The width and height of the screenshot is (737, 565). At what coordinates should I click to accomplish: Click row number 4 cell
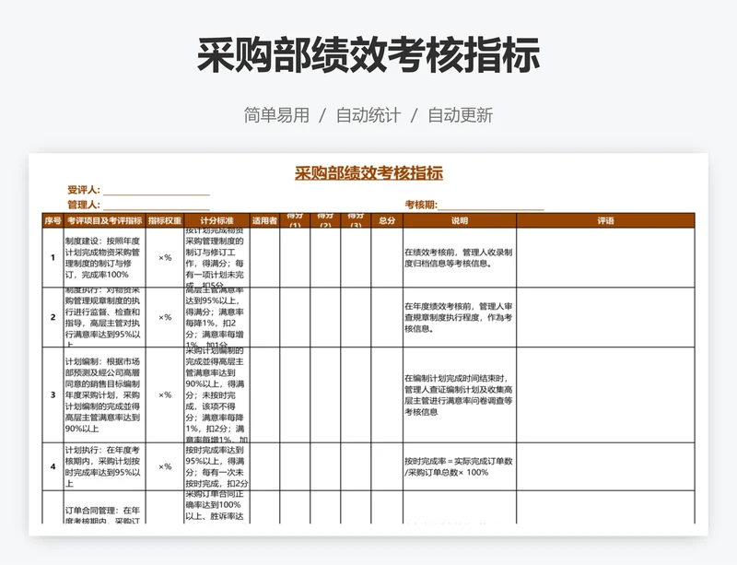(53, 466)
